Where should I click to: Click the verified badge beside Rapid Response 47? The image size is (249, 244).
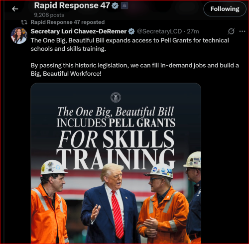tap(115, 6)
